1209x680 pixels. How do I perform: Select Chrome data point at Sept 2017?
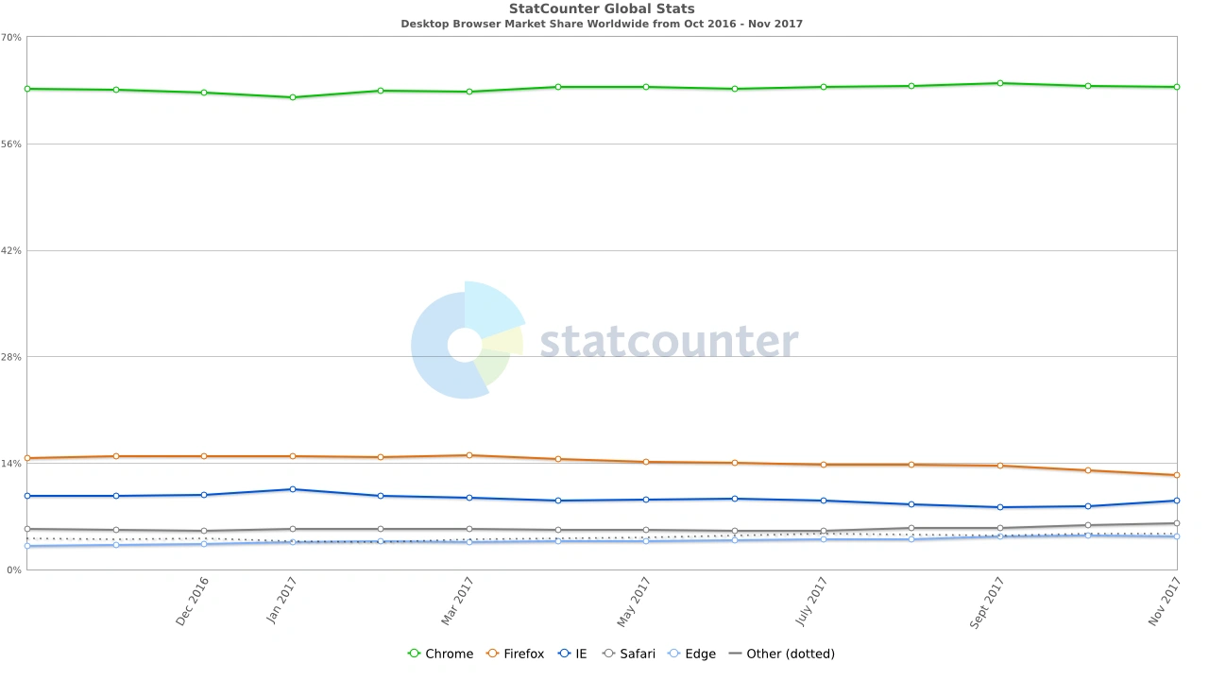coord(1000,83)
